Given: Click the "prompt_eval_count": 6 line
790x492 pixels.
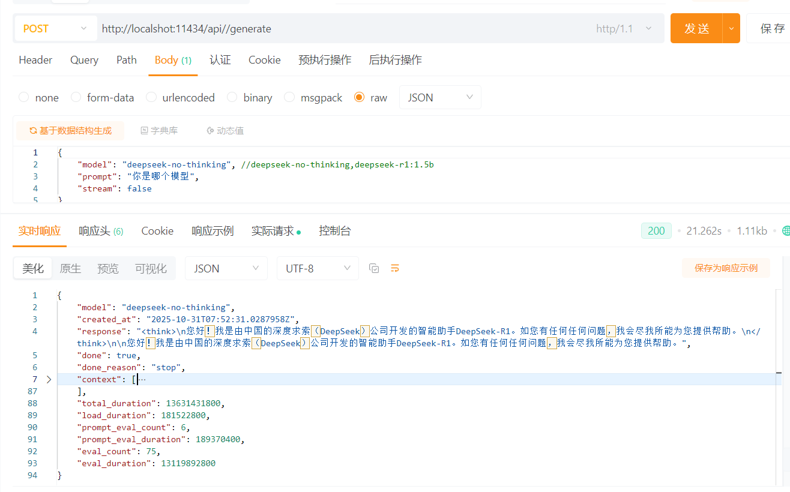Looking at the screenshot, I should pyautogui.click(x=133, y=427).
